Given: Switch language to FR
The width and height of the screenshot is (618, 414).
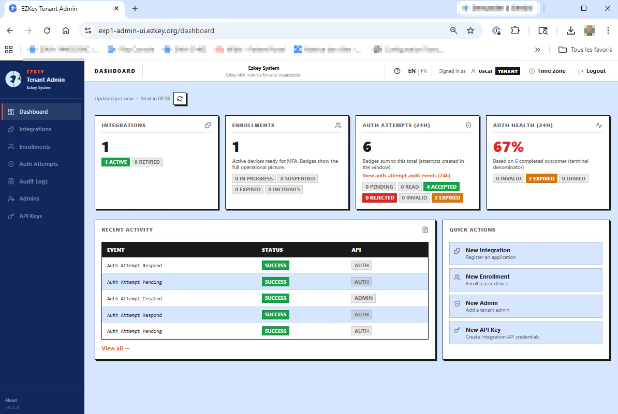Looking at the screenshot, I should [x=424, y=71].
